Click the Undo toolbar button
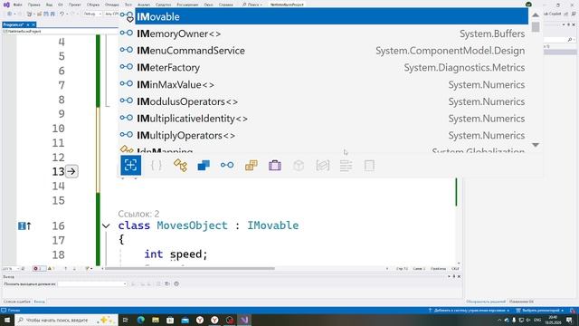The image size is (579, 326). tap(62, 14)
